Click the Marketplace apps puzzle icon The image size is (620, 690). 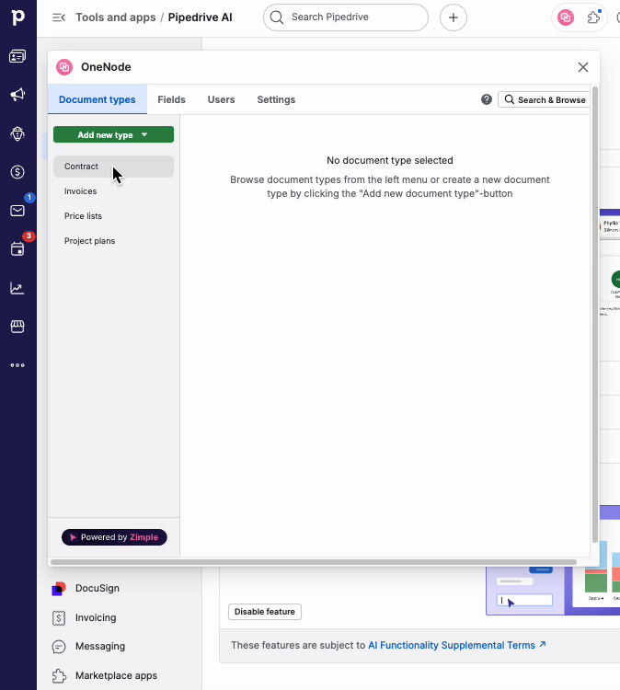59,676
